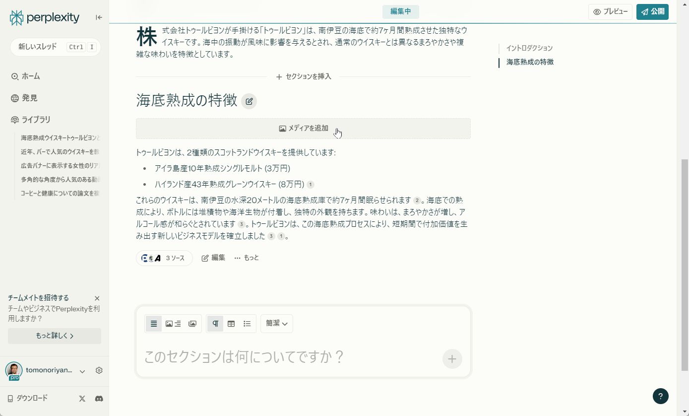Select 海底熟成の特徴 in the right outline
Screen dimensions: 689x416
pos(529,62)
